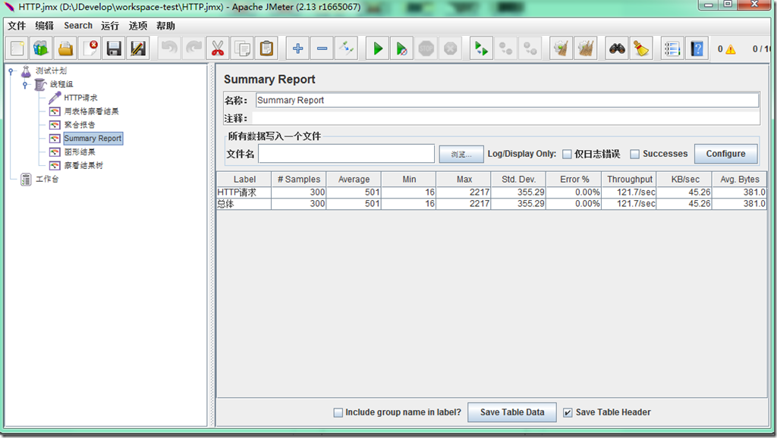
Task: Select 工作台 in the tree
Action: (x=47, y=179)
